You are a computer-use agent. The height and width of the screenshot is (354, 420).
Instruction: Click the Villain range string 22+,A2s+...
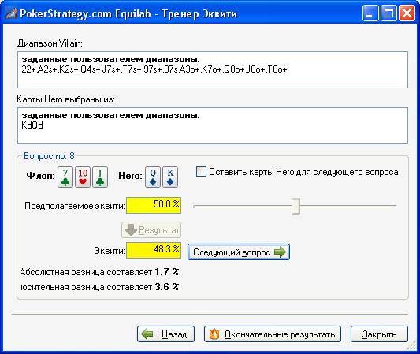point(154,69)
